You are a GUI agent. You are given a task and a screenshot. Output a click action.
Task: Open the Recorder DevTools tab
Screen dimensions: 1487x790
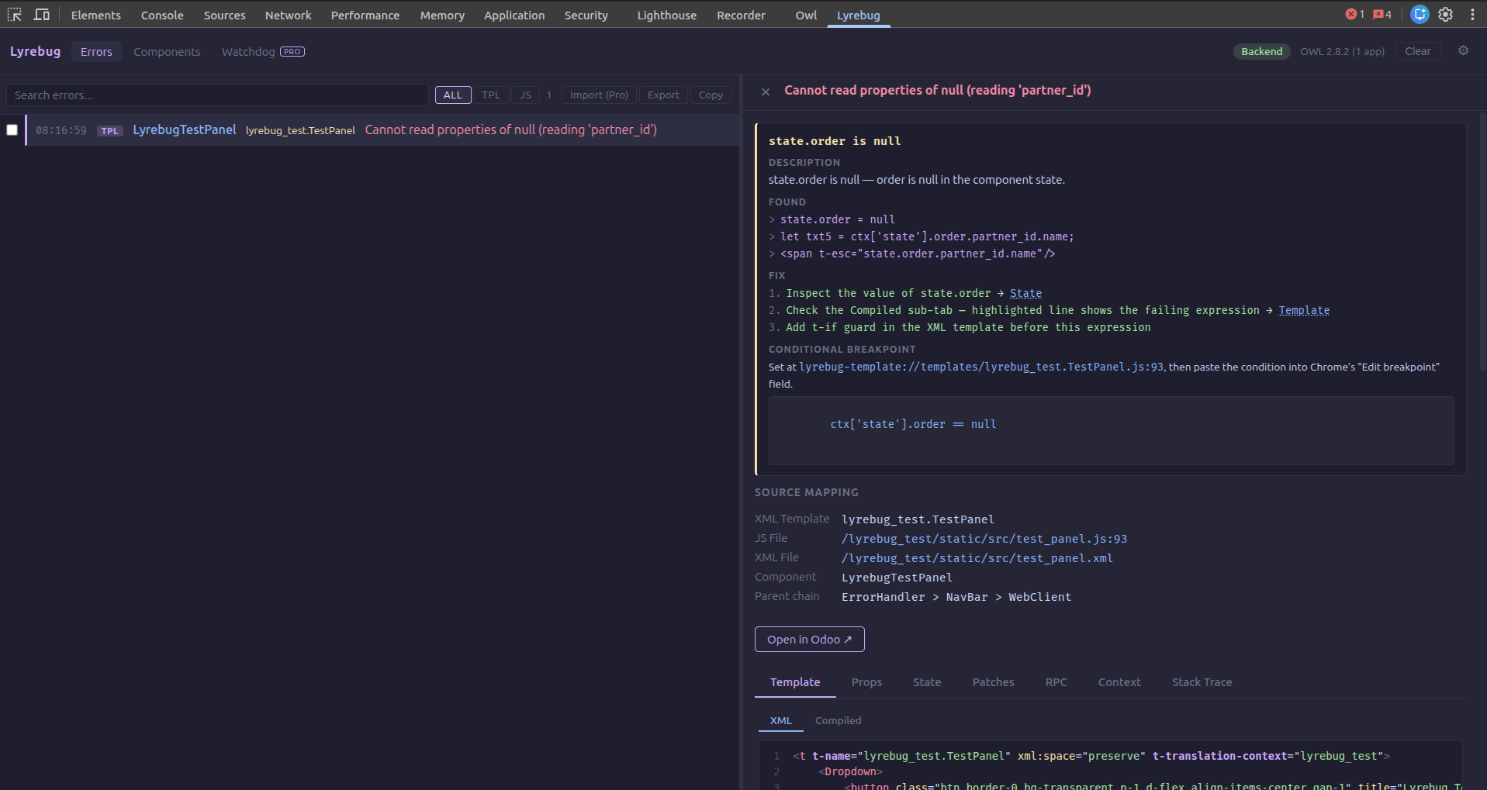coord(741,16)
